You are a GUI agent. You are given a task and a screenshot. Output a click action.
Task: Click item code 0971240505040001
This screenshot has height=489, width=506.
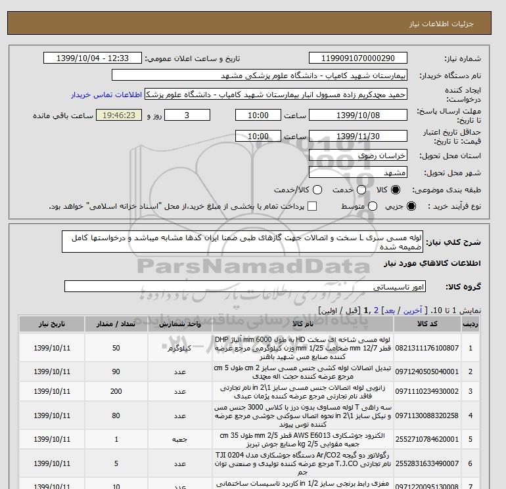[x=427, y=372]
